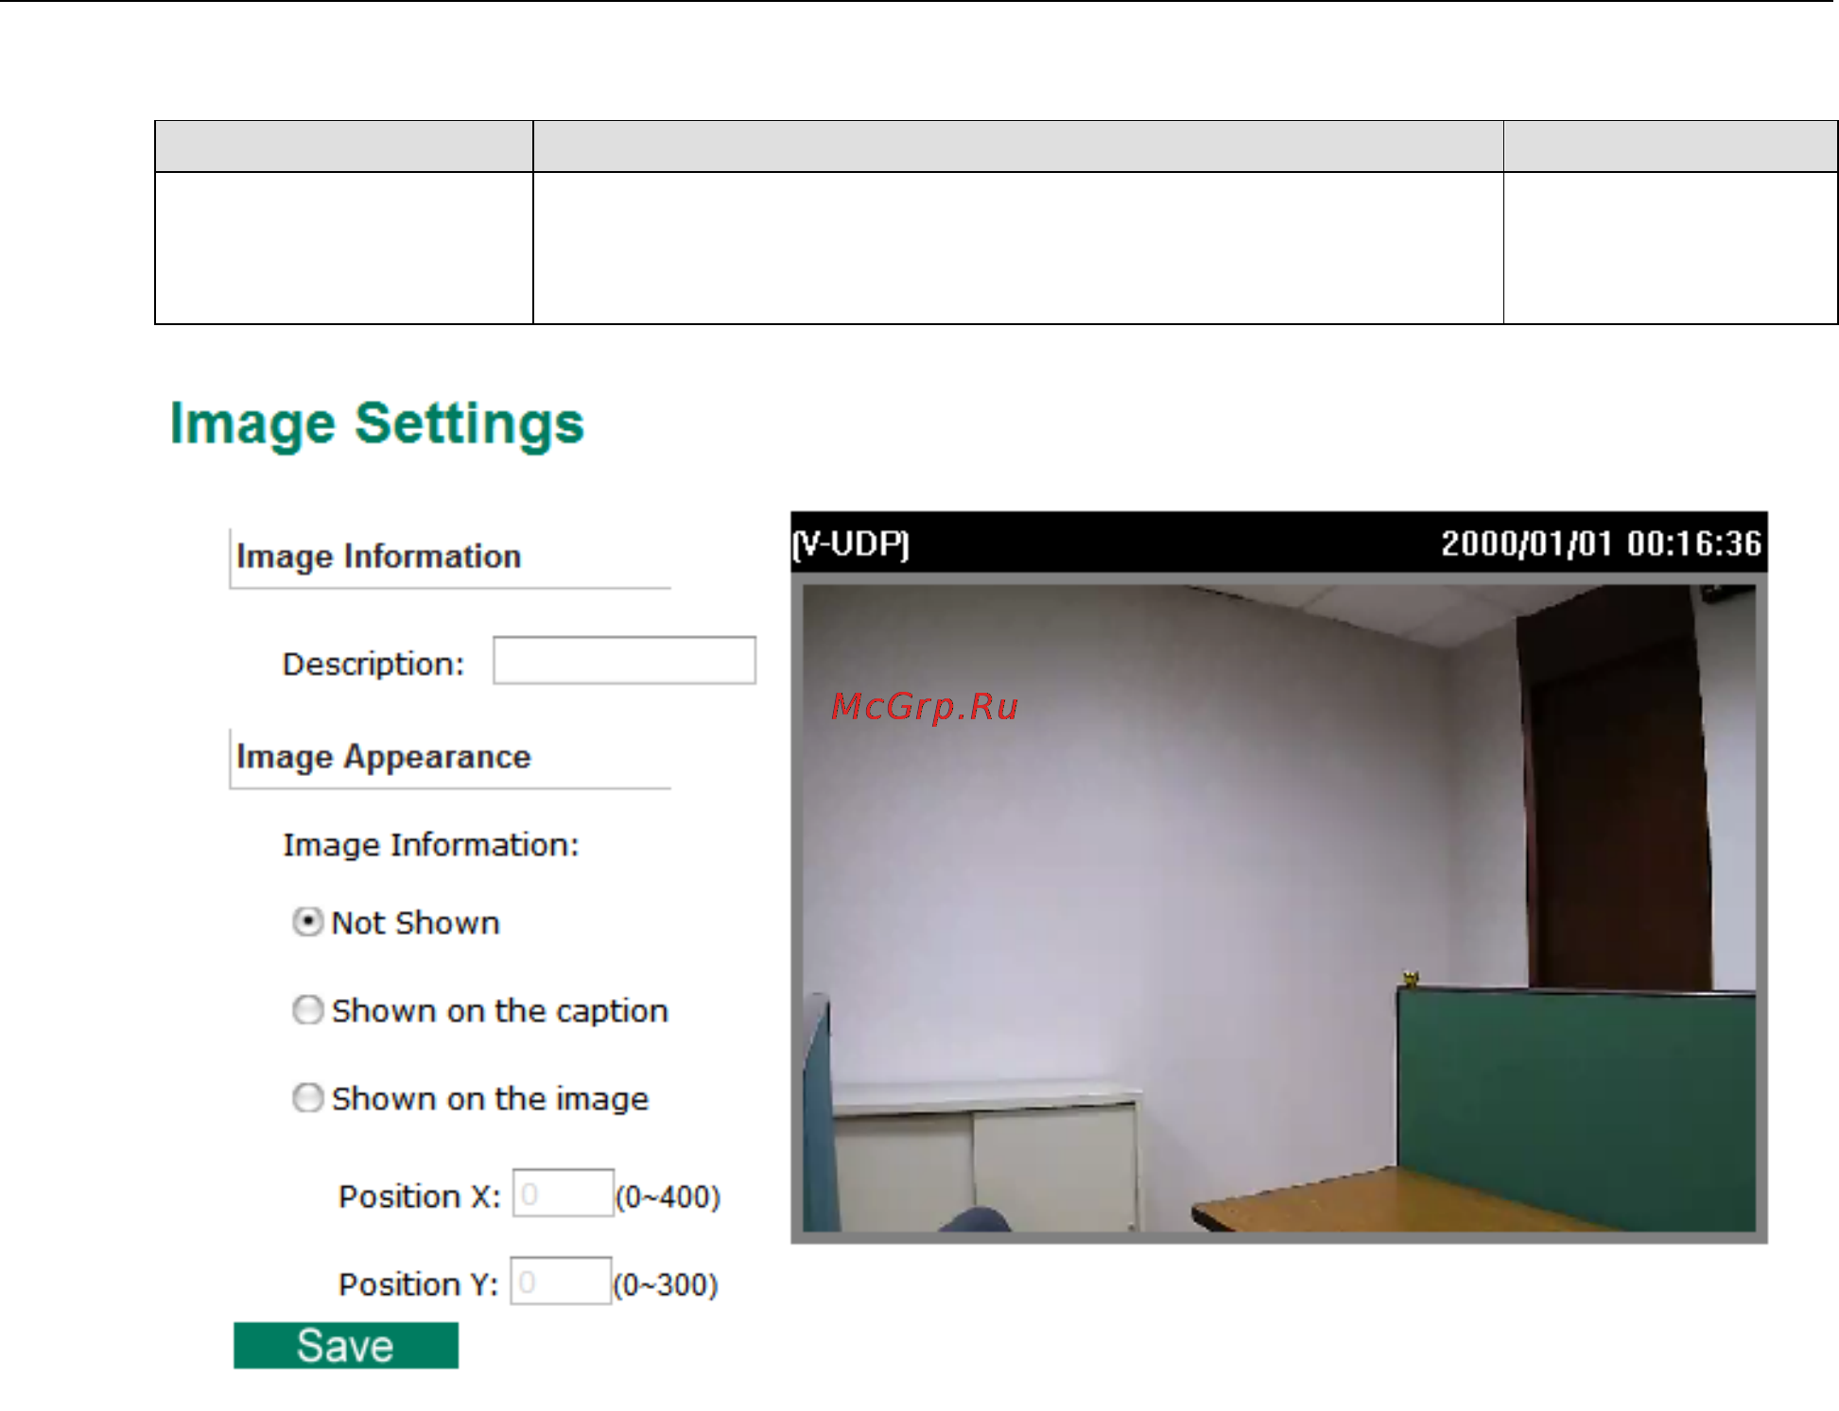Click the Image Settings heading

376,423
